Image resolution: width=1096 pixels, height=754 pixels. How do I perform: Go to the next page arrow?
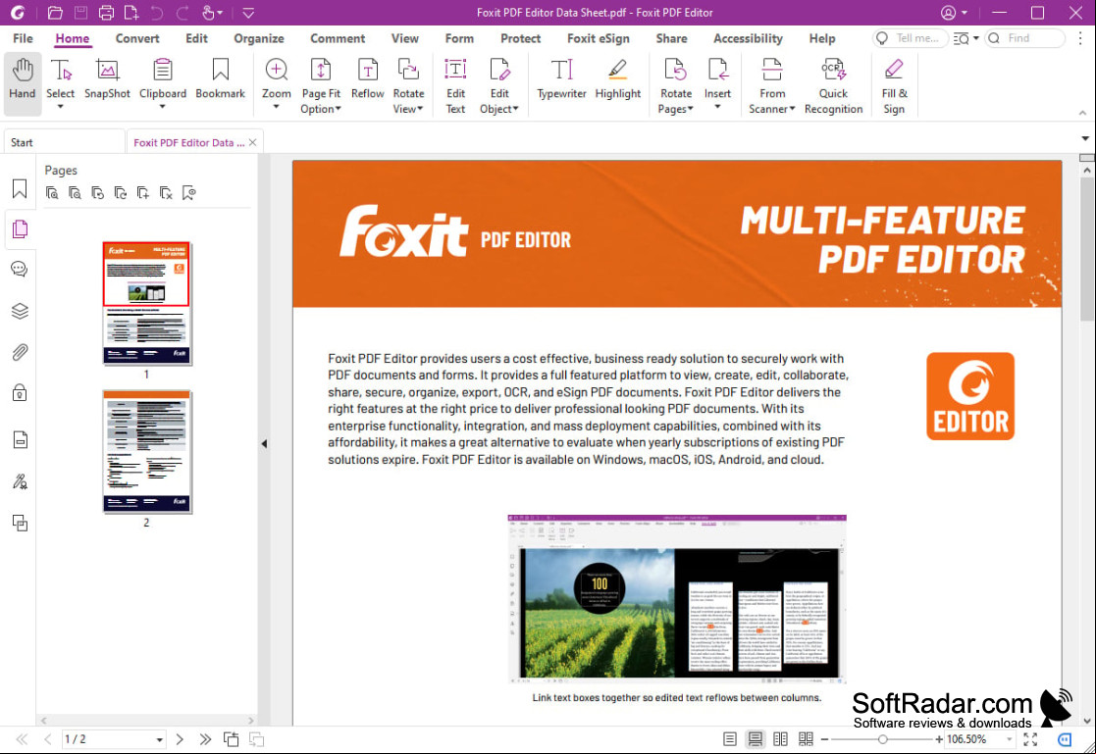click(x=180, y=739)
